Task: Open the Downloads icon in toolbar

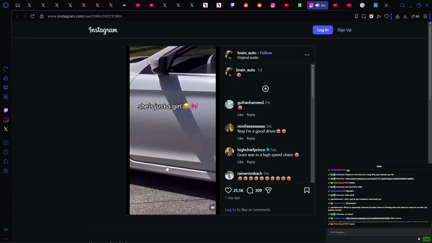Action: click(405, 16)
